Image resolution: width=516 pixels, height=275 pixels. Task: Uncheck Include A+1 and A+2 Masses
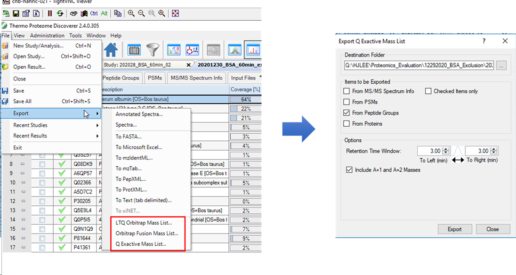[x=349, y=170]
